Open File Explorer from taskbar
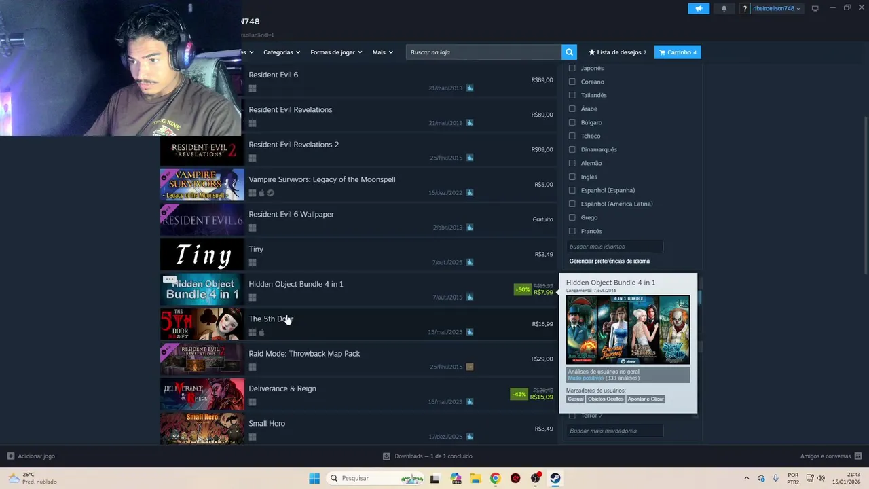869x489 pixels. (x=475, y=478)
